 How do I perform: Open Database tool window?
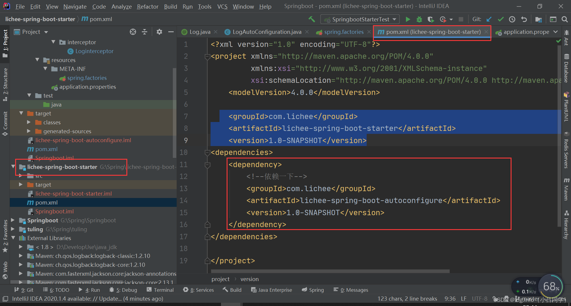(x=566, y=68)
